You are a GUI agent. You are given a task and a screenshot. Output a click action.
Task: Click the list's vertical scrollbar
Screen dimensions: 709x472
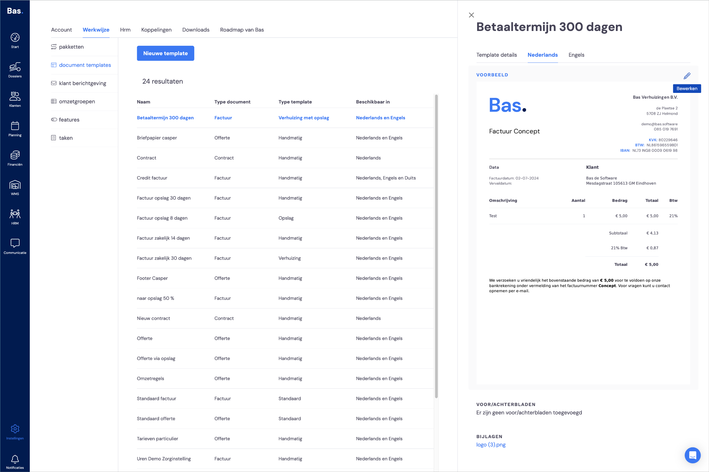(436, 246)
